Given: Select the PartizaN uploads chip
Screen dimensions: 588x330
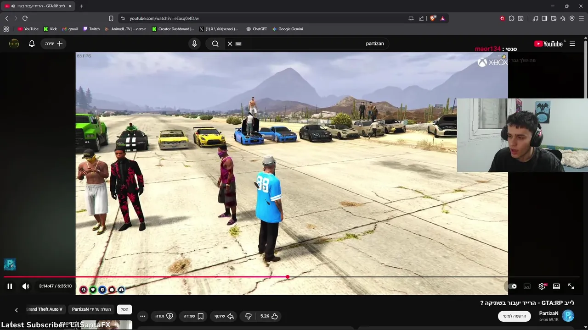Looking at the screenshot, I should pyautogui.click(x=91, y=309).
